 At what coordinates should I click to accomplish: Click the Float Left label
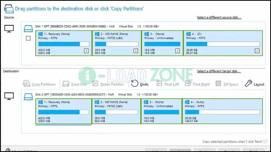point(172,85)
